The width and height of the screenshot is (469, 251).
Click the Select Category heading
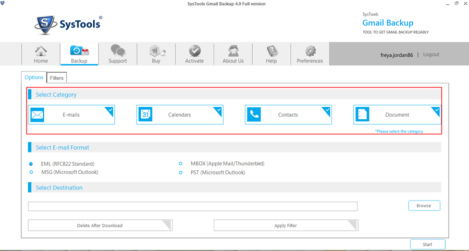click(x=56, y=95)
